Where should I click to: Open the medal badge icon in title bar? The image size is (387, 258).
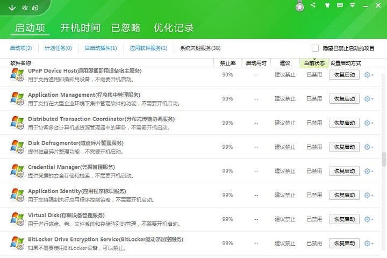299,6
